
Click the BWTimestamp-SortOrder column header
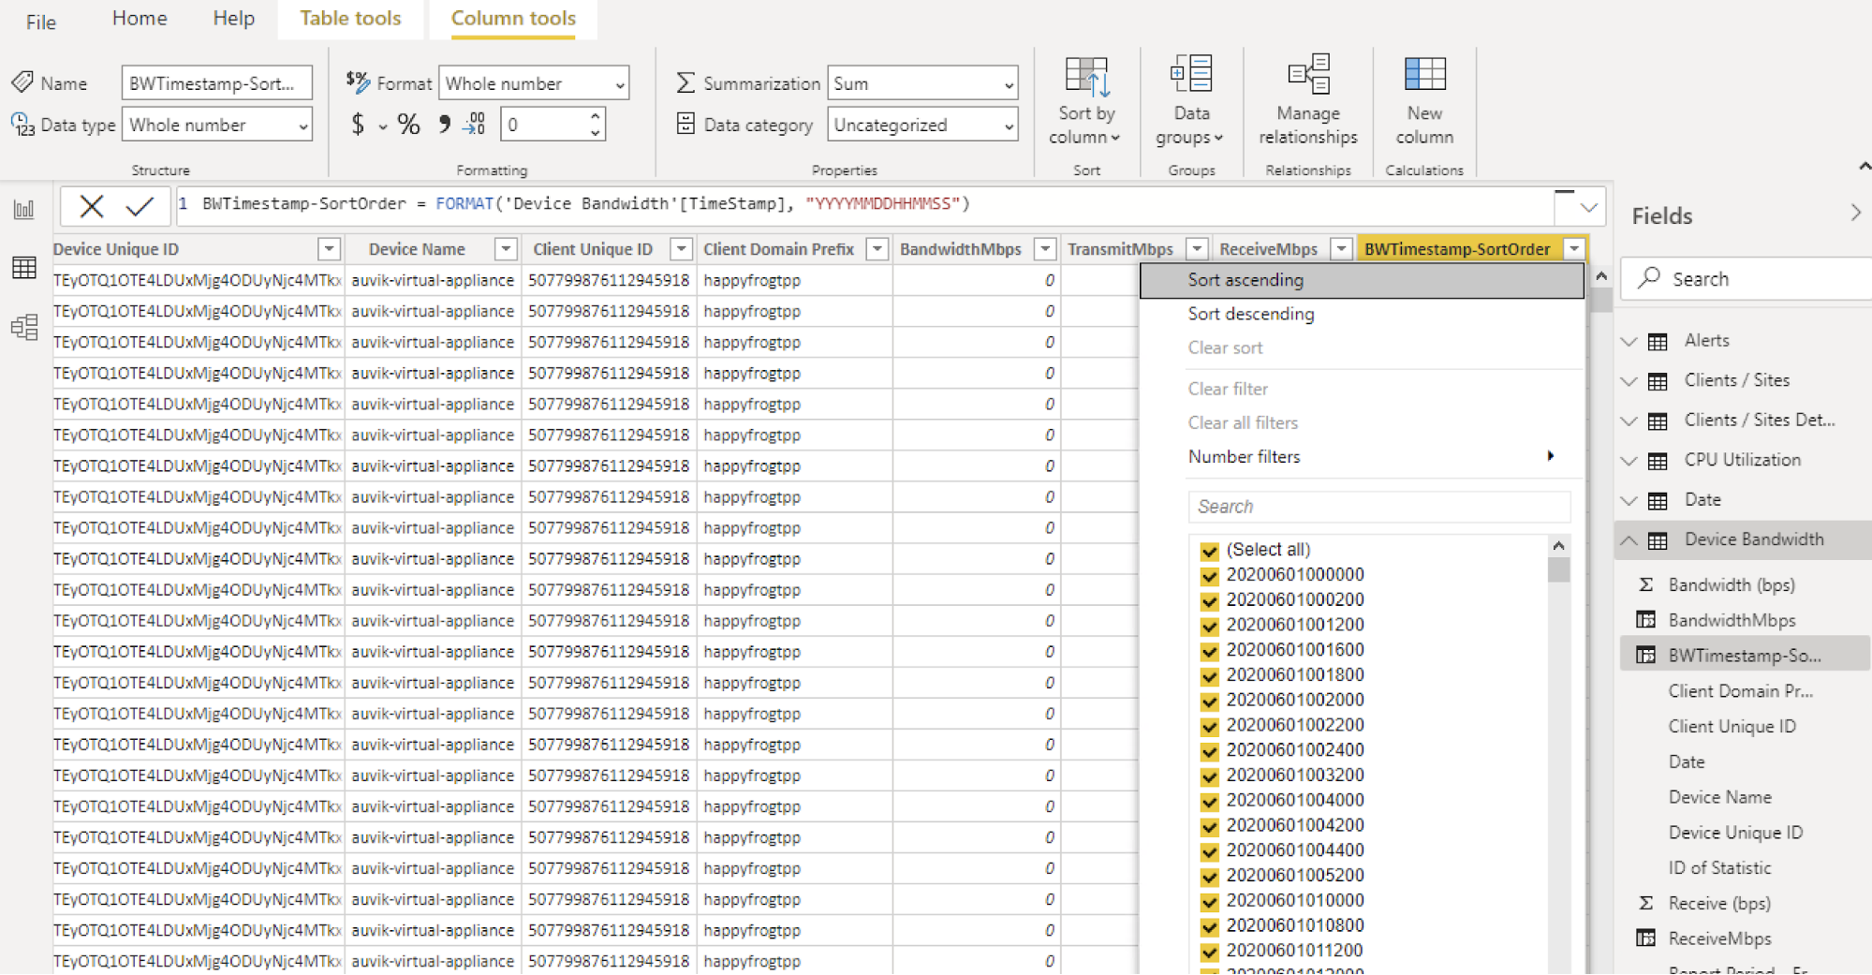pyautogui.click(x=1456, y=249)
